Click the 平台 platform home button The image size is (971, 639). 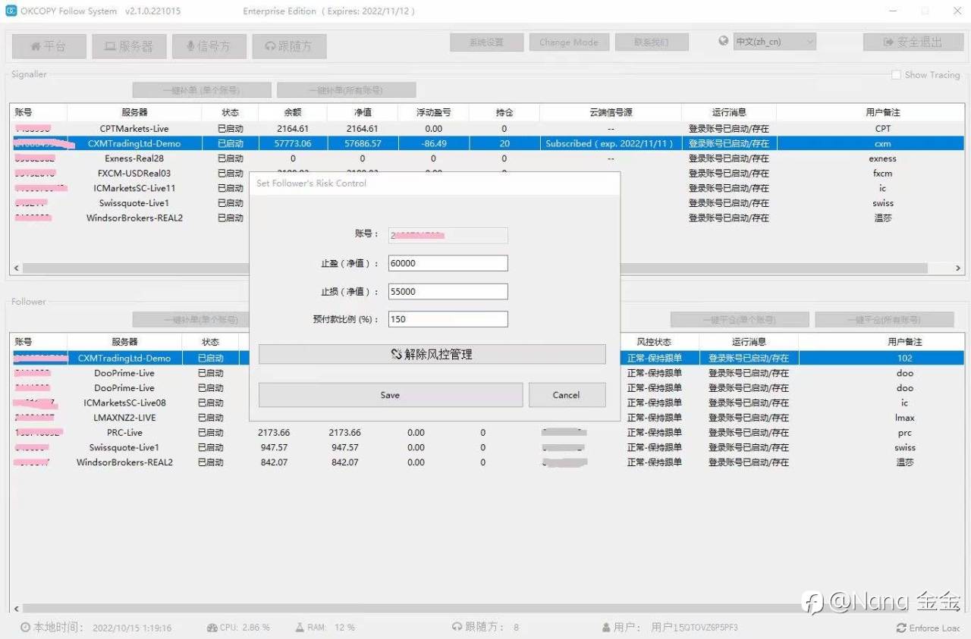49,46
